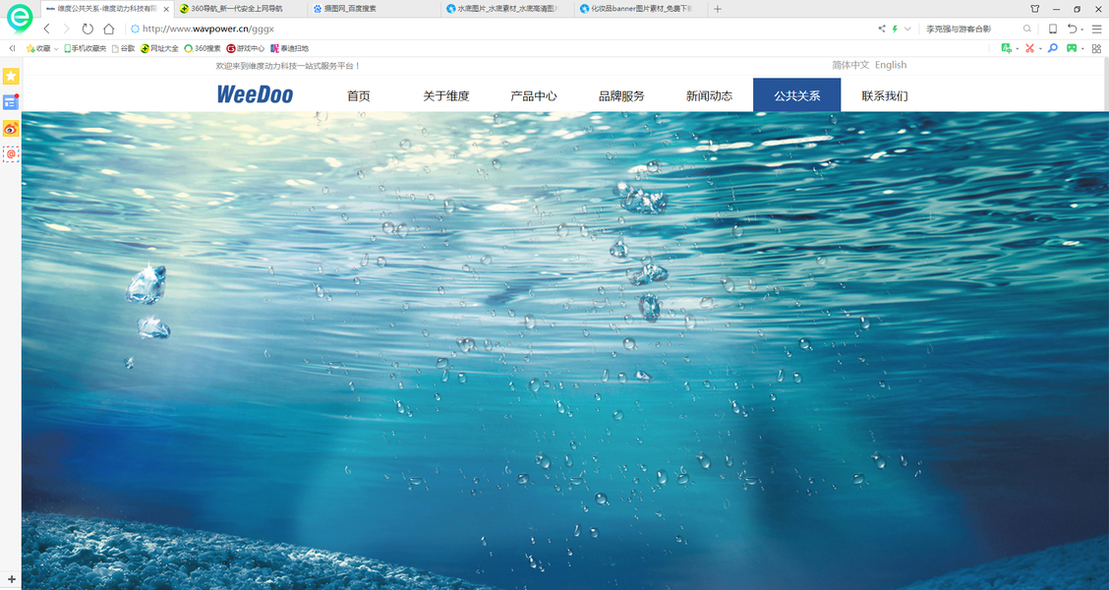Click the blue magnifier extension icon
Screen dimensions: 1109x590
pos(1052,48)
